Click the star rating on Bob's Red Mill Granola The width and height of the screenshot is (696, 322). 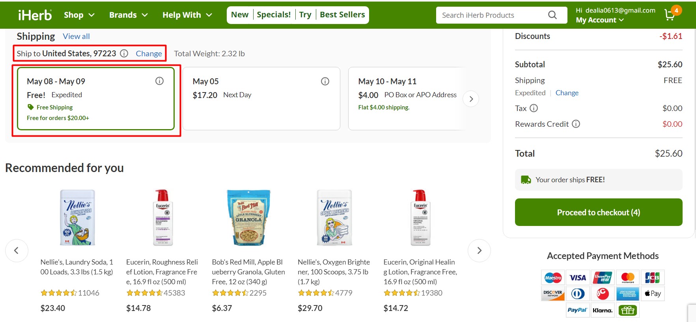231,293
